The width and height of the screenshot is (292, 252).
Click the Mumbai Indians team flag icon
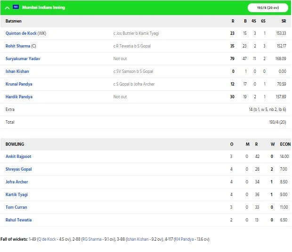click(x=16, y=7)
